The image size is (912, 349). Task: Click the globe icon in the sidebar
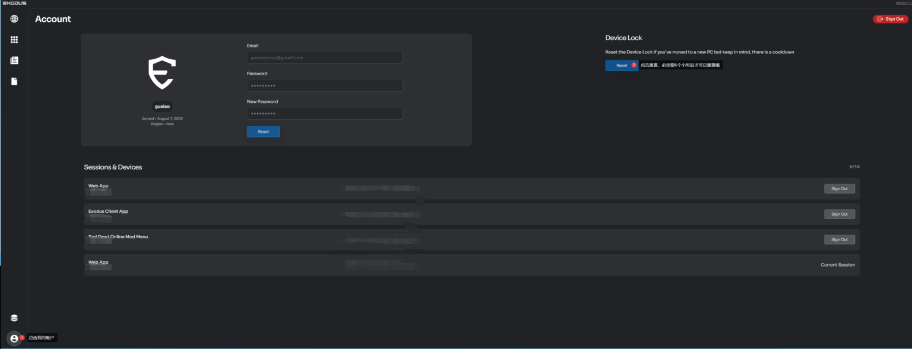(14, 19)
